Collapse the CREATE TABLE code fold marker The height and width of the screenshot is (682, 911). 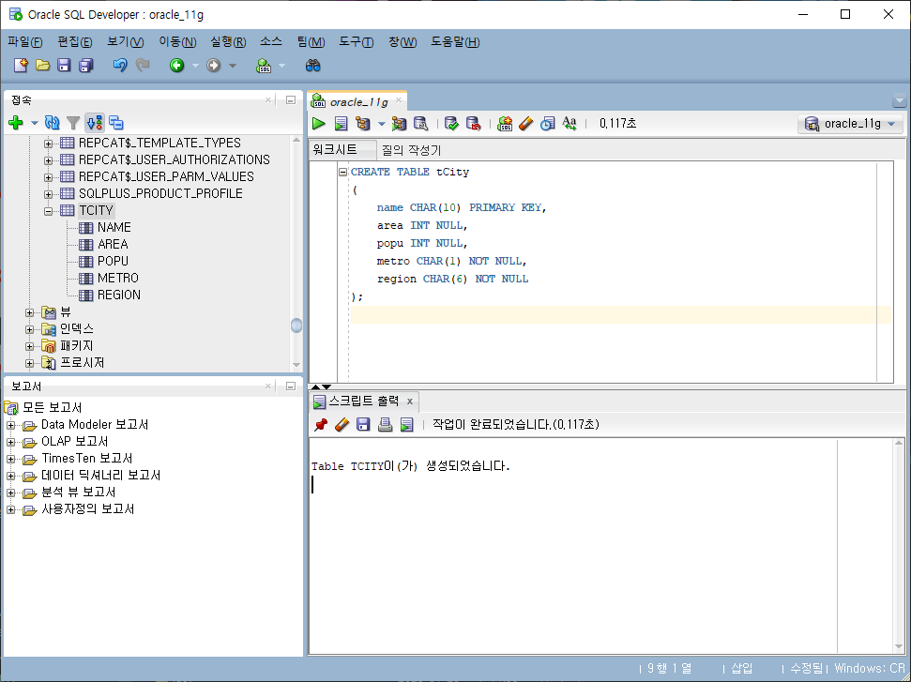pos(342,172)
